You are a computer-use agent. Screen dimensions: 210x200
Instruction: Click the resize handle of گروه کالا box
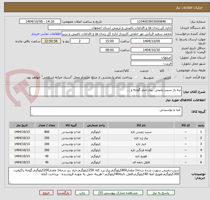(x=32, y=114)
